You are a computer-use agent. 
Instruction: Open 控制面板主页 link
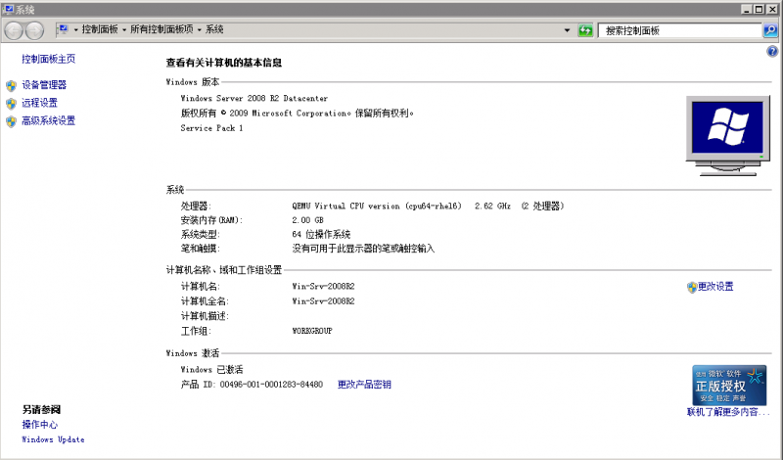[x=48, y=59]
